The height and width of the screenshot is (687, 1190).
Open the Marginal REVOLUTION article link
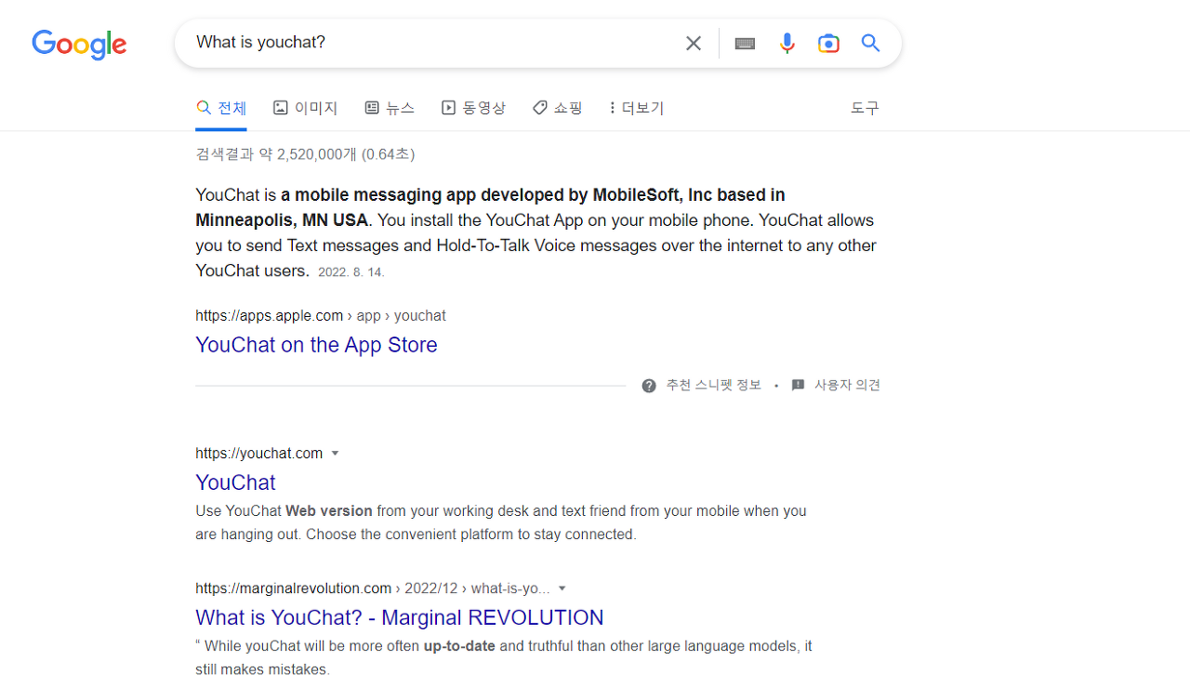click(399, 617)
